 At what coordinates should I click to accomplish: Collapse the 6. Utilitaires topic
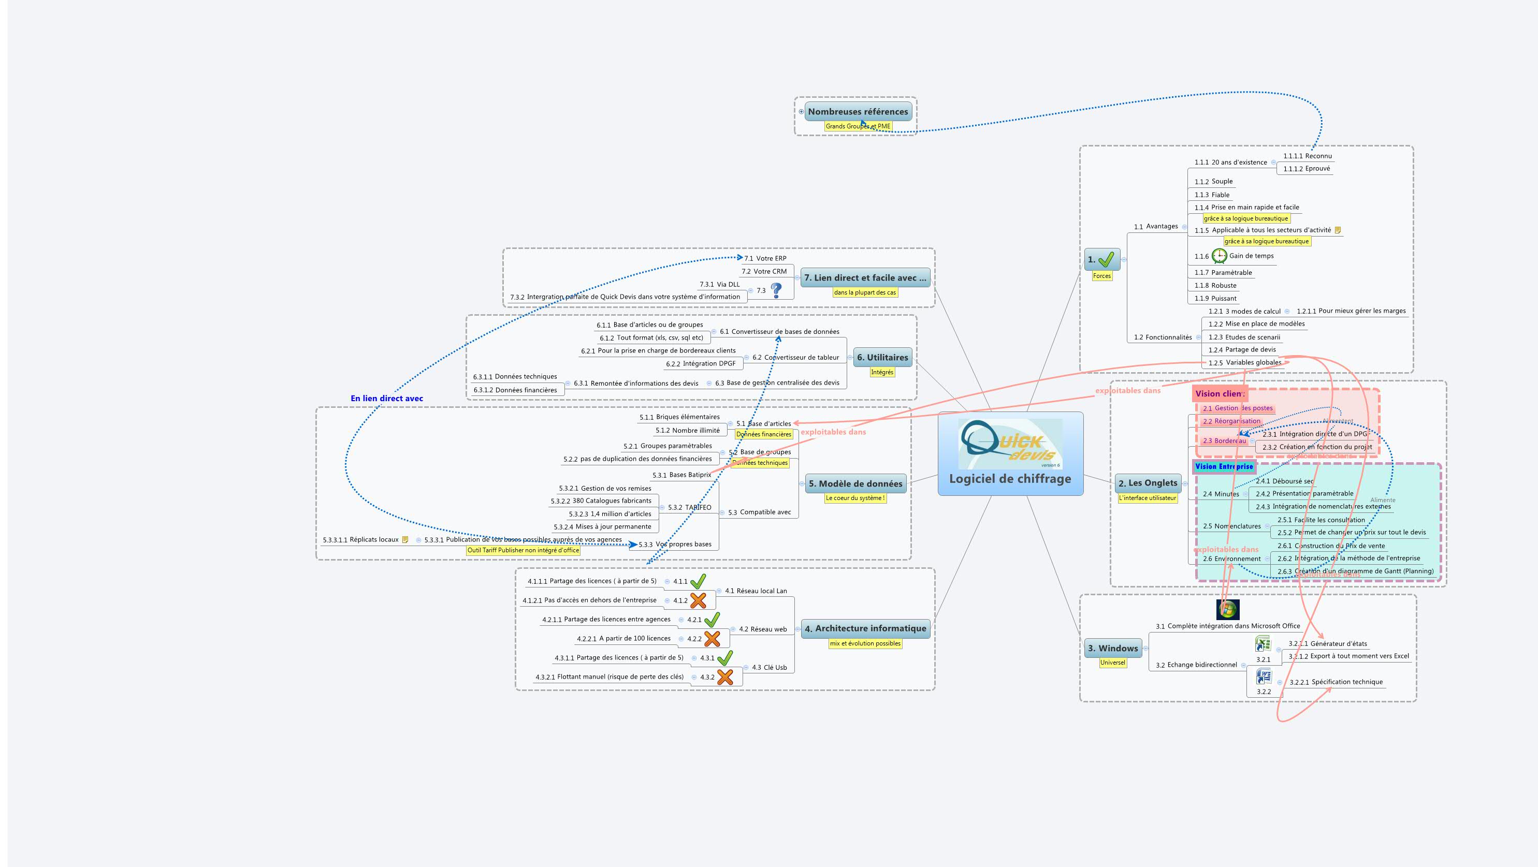850,358
